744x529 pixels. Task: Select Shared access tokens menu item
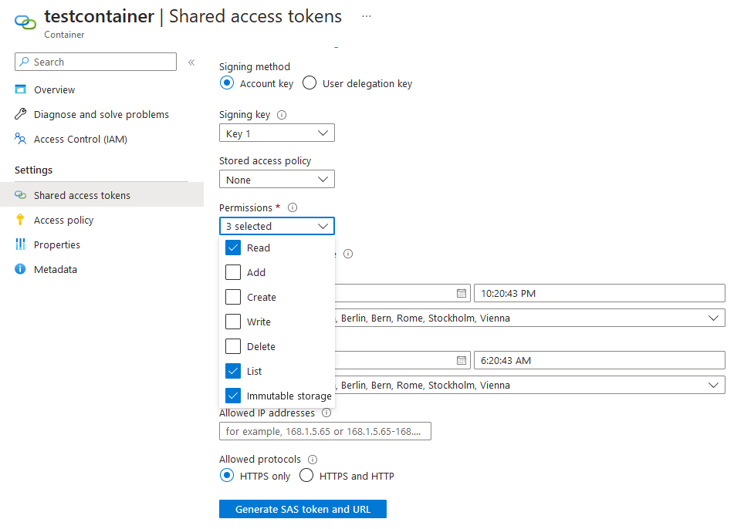click(x=102, y=195)
